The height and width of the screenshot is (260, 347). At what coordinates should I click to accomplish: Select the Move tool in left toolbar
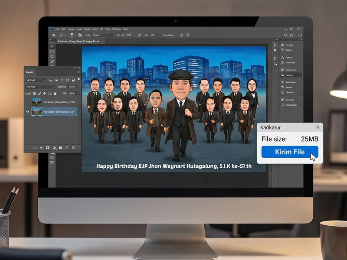click(x=52, y=46)
